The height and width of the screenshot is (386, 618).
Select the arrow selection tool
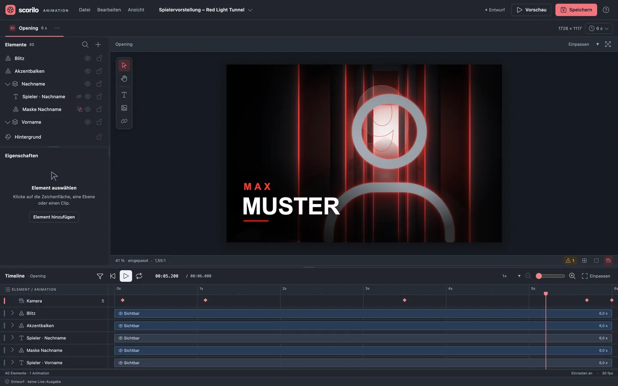click(124, 66)
